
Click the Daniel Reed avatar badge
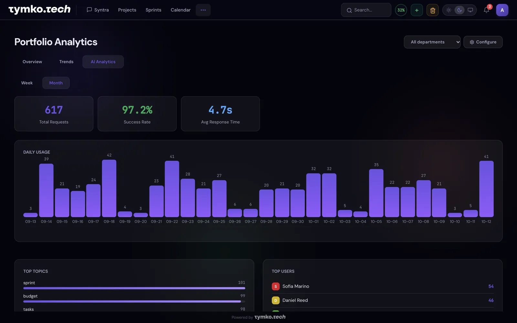tap(276, 300)
